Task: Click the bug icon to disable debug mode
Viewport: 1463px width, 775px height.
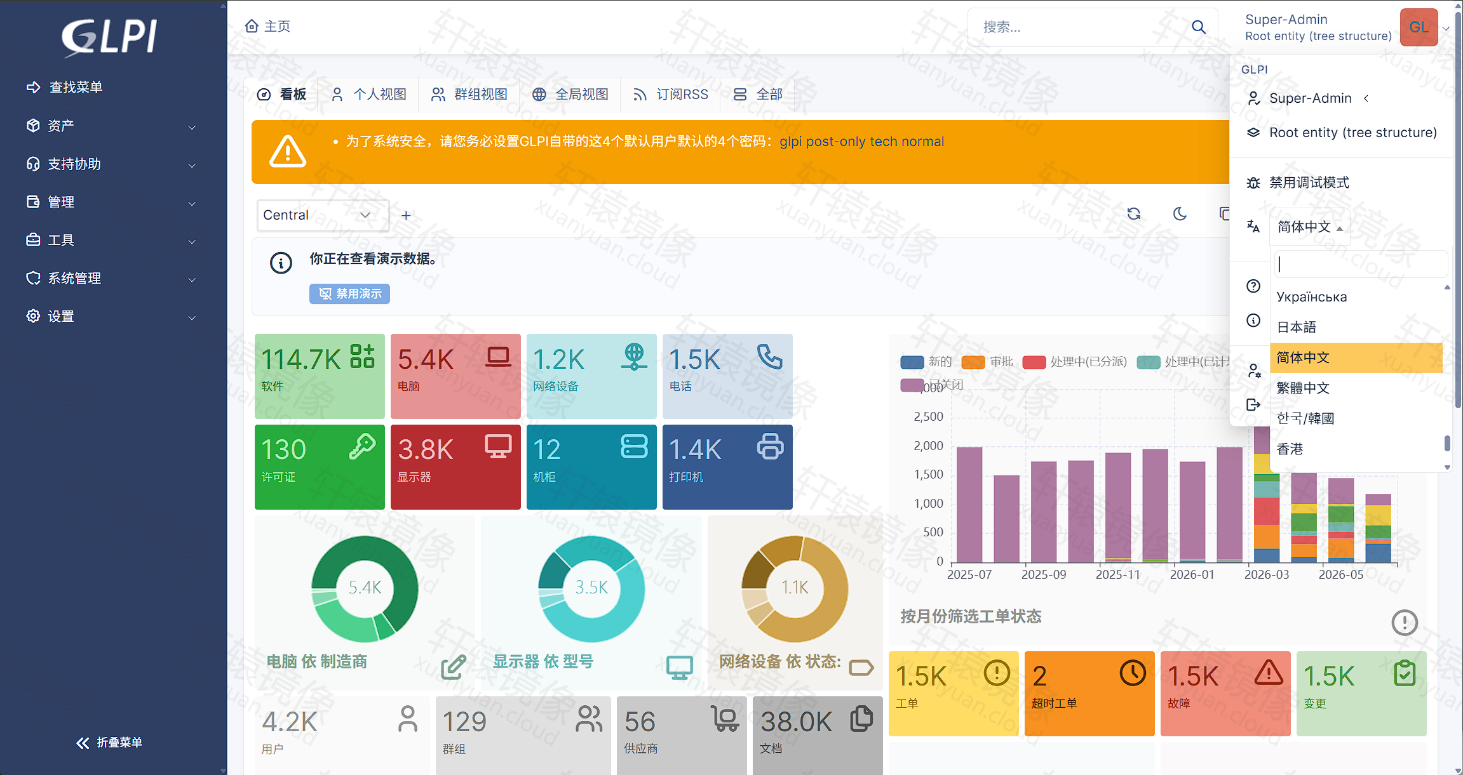Action: click(x=1253, y=183)
